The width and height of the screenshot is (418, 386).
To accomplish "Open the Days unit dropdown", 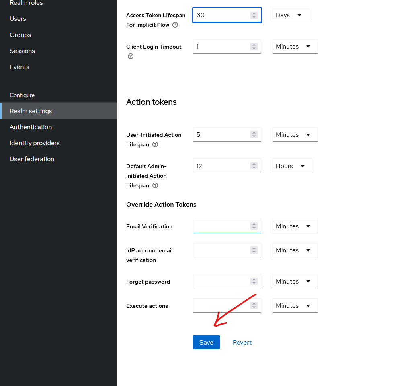I will pos(290,15).
